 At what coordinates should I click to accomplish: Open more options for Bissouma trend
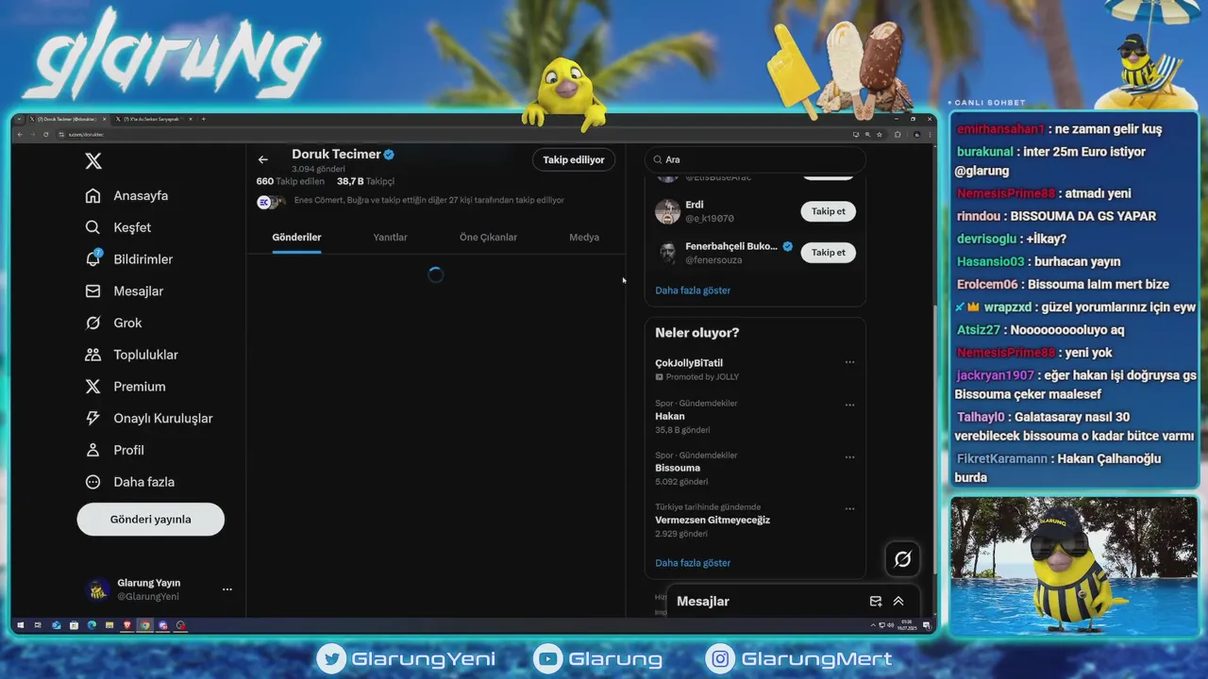(x=849, y=457)
